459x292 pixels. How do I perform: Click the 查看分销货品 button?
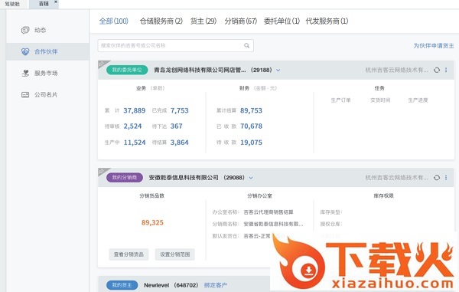click(x=129, y=254)
